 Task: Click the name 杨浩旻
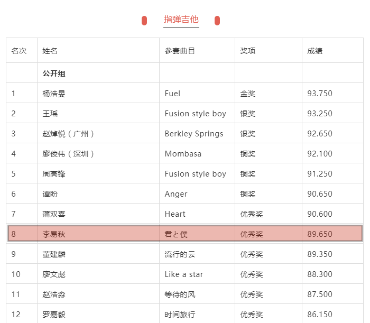point(54,94)
